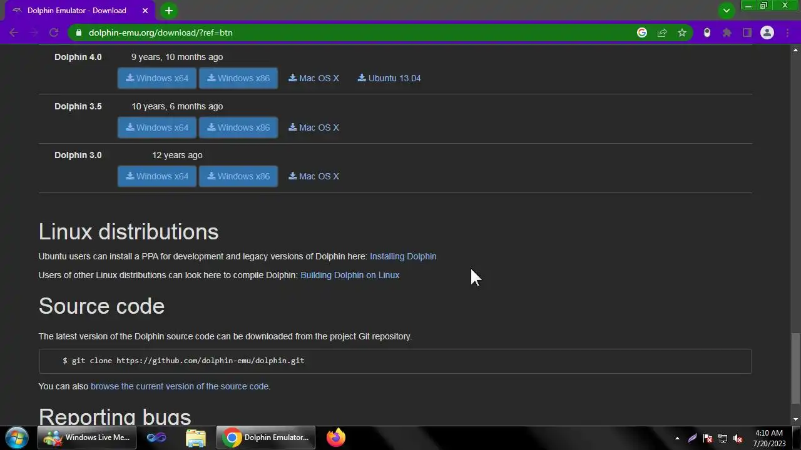Click the volume muted tray icon

[738, 438]
